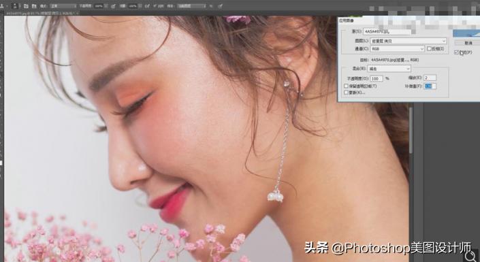Open the Channel dropdown showing RGB

[x=398, y=49]
